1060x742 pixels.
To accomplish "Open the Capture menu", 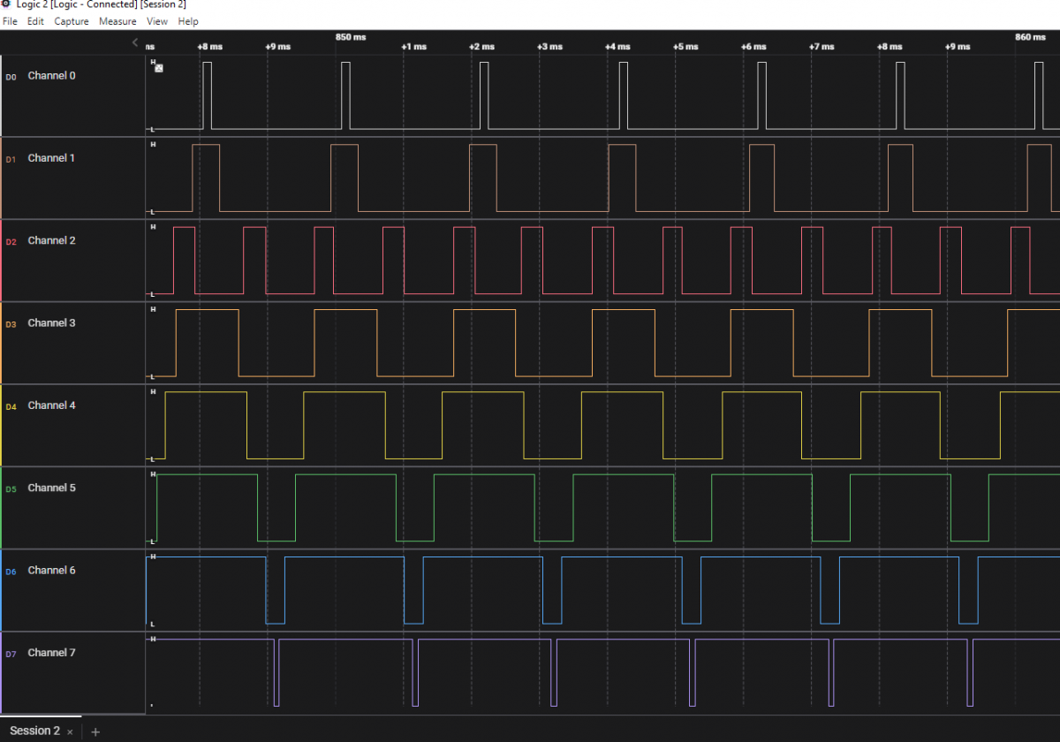I will click(x=72, y=21).
